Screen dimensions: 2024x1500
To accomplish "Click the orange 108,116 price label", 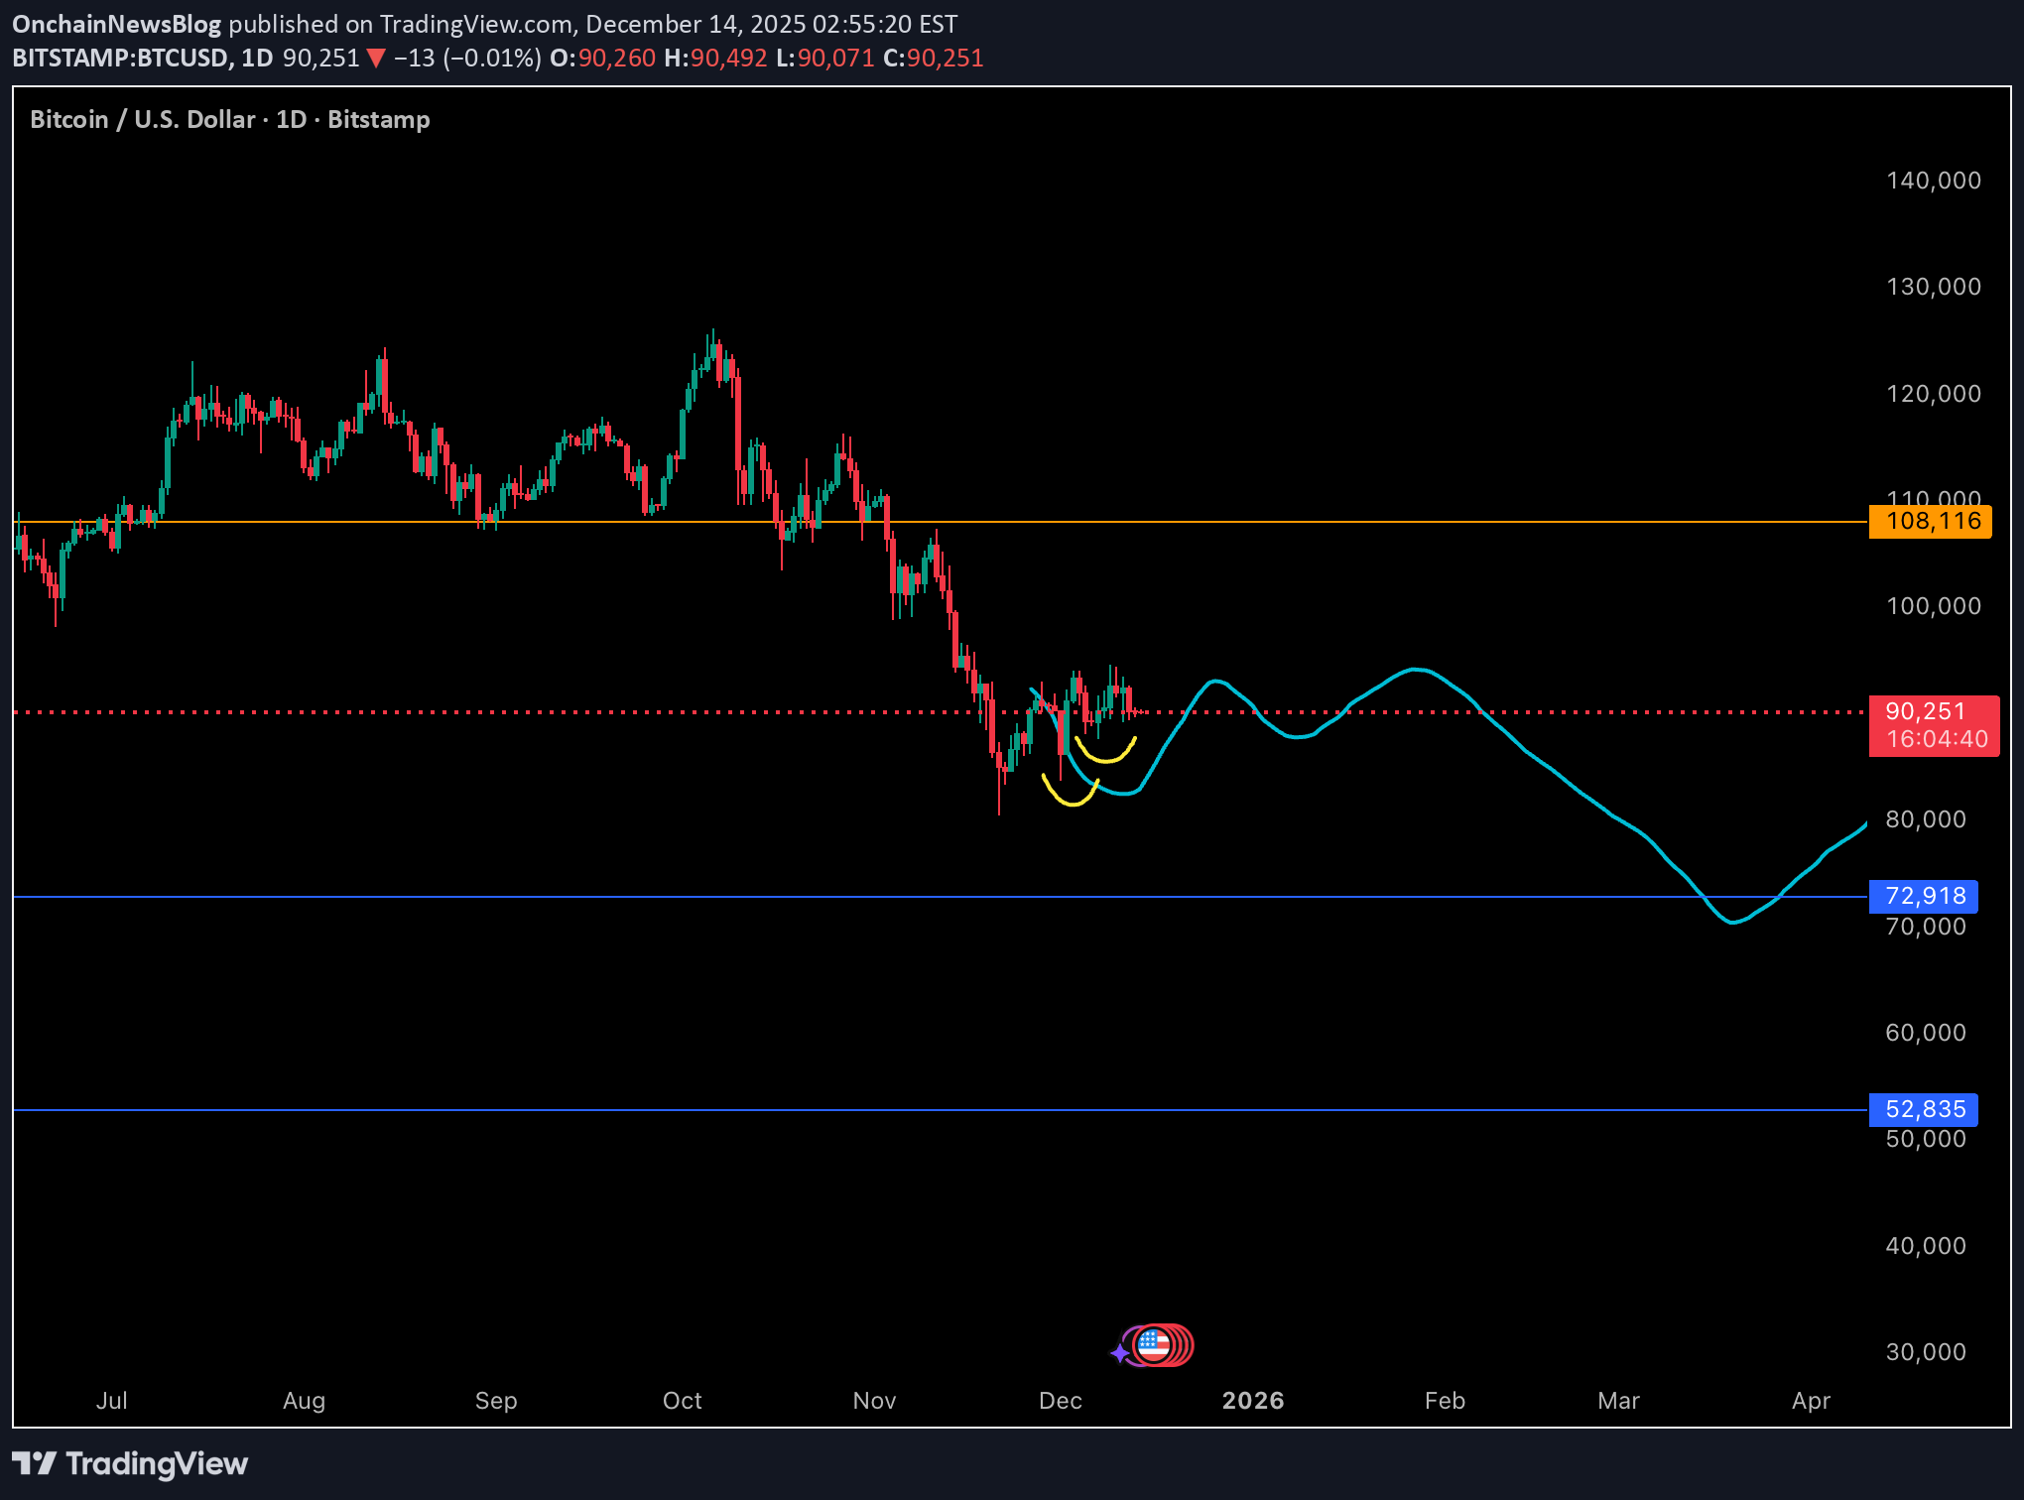I will pos(1929,522).
